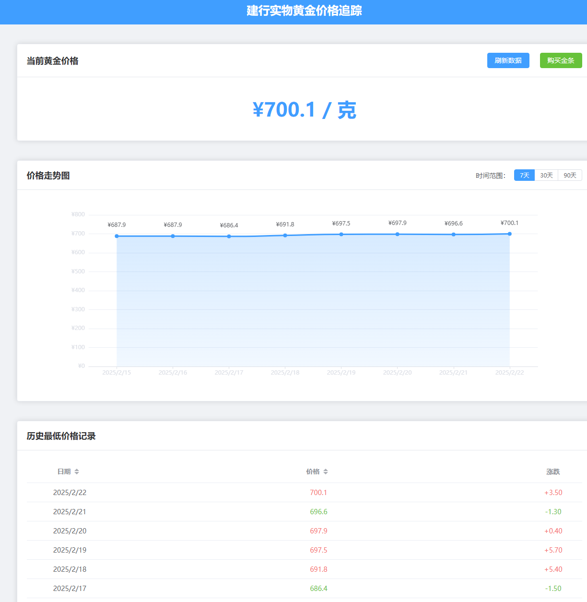Click the 价格 column header label
Image resolution: width=587 pixels, height=602 pixels.
pyautogui.click(x=313, y=472)
